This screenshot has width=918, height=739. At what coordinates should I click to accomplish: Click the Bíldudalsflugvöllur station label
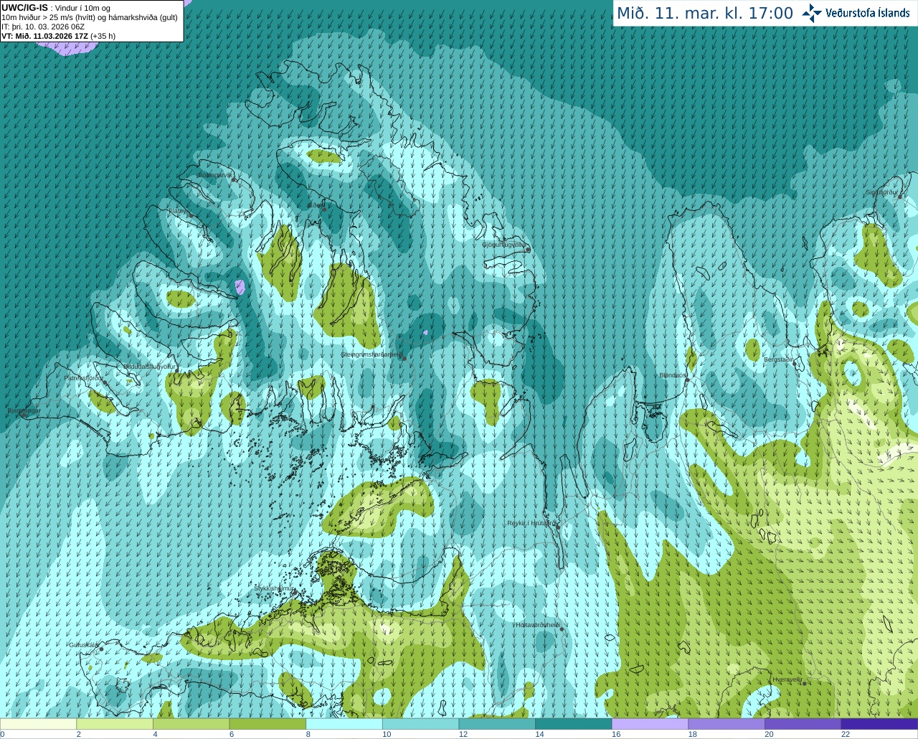tap(149, 366)
